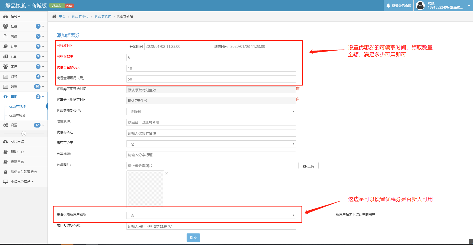
Task: Collapse sidebar with double-arrow icon
Action: tap(24, 134)
